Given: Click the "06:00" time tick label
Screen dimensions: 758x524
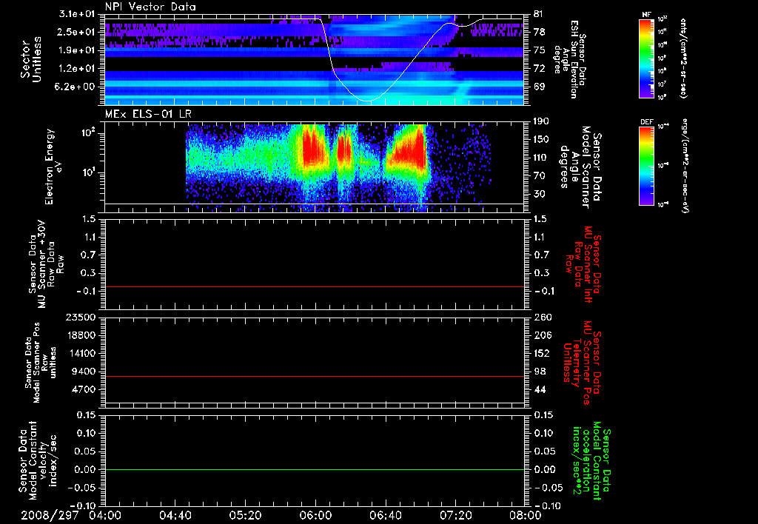Looking at the screenshot, I should click(315, 516).
